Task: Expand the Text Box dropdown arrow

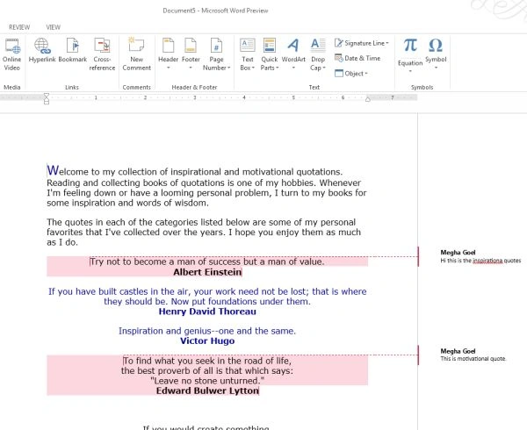Action: [x=253, y=68]
